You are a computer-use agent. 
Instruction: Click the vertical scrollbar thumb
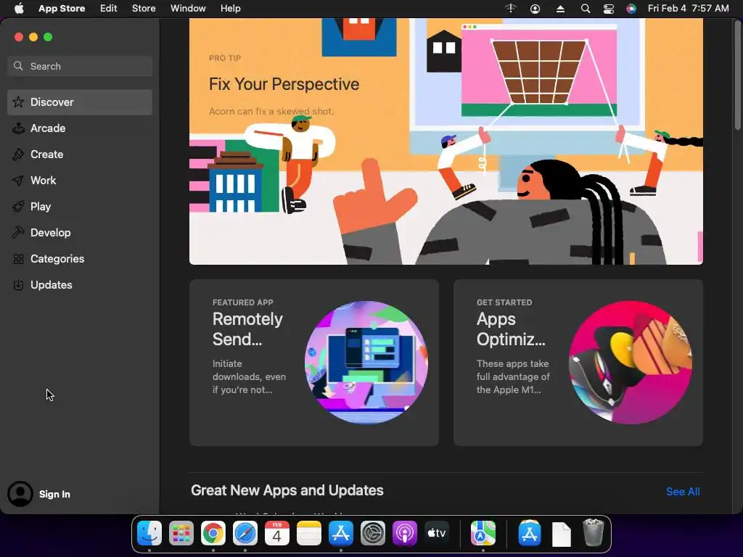click(737, 75)
